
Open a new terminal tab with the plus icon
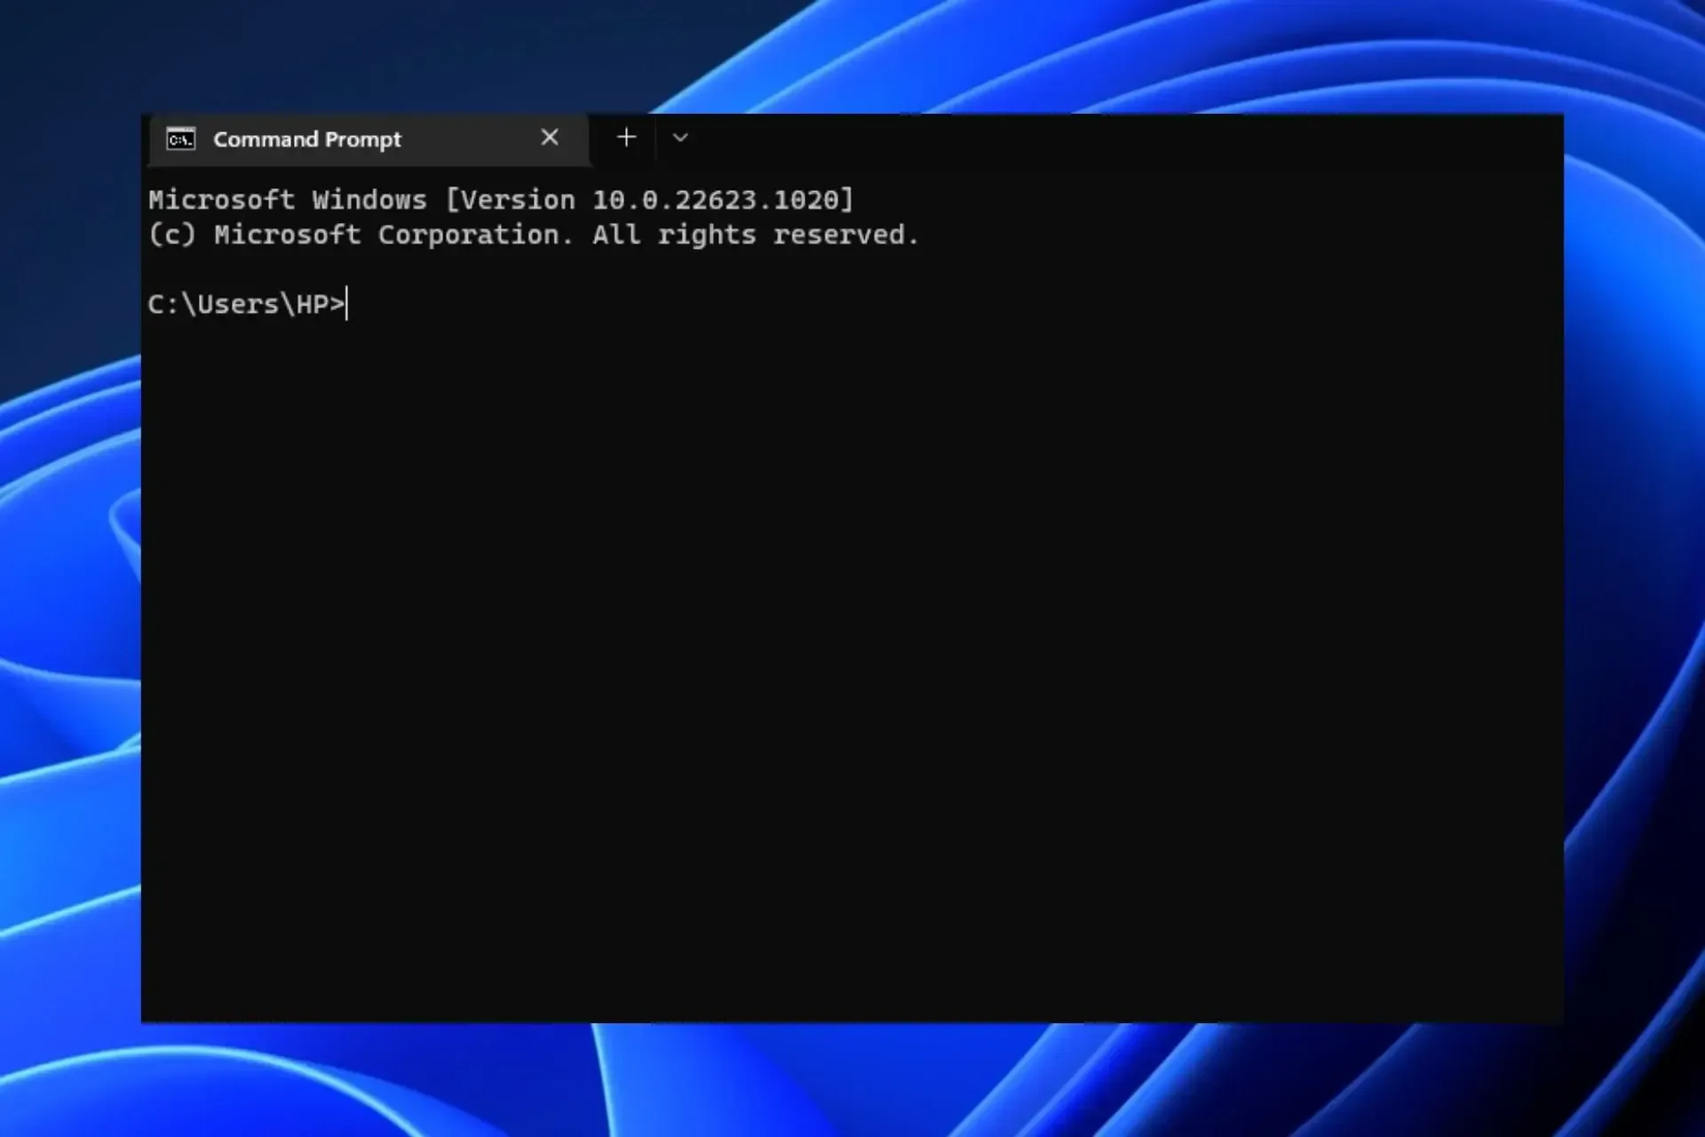click(625, 138)
